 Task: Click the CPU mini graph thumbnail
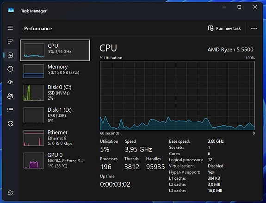tap(34, 51)
